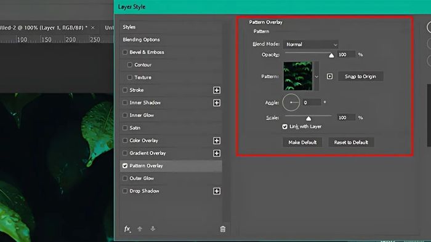
Task: Enable Stroke checkbox
Action: tap(125, 90)
